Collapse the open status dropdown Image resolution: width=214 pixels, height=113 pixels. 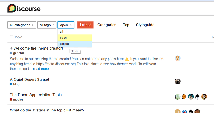click(x=66, y=25)
